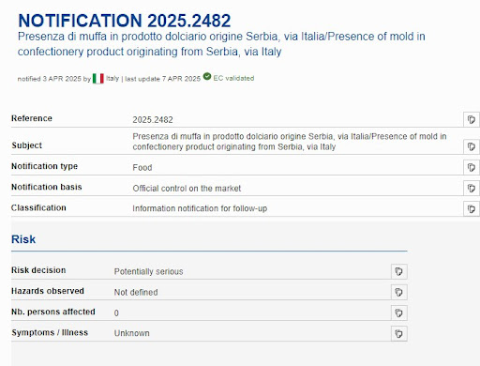Click the Risk section heading
Image resolution: width=480 pixels, height=366 pixels.
pyautogui.click(x=23, y=239)
